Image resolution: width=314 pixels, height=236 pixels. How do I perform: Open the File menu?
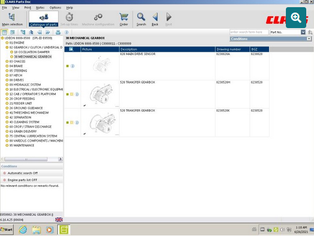(x=4, y=8)
